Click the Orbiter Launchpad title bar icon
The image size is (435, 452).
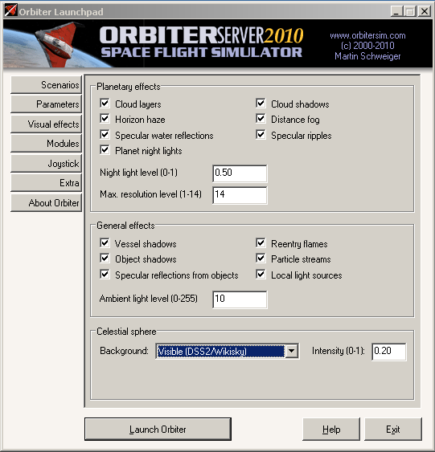[x=10, y=10]
